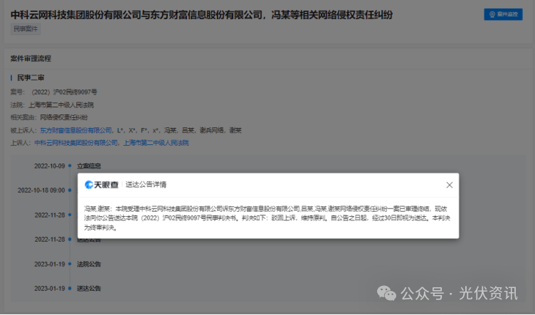Open 中科云网科技集团股份有限公司 link under 上诉人
Screen dimensions: 535x315
(75, 143)
